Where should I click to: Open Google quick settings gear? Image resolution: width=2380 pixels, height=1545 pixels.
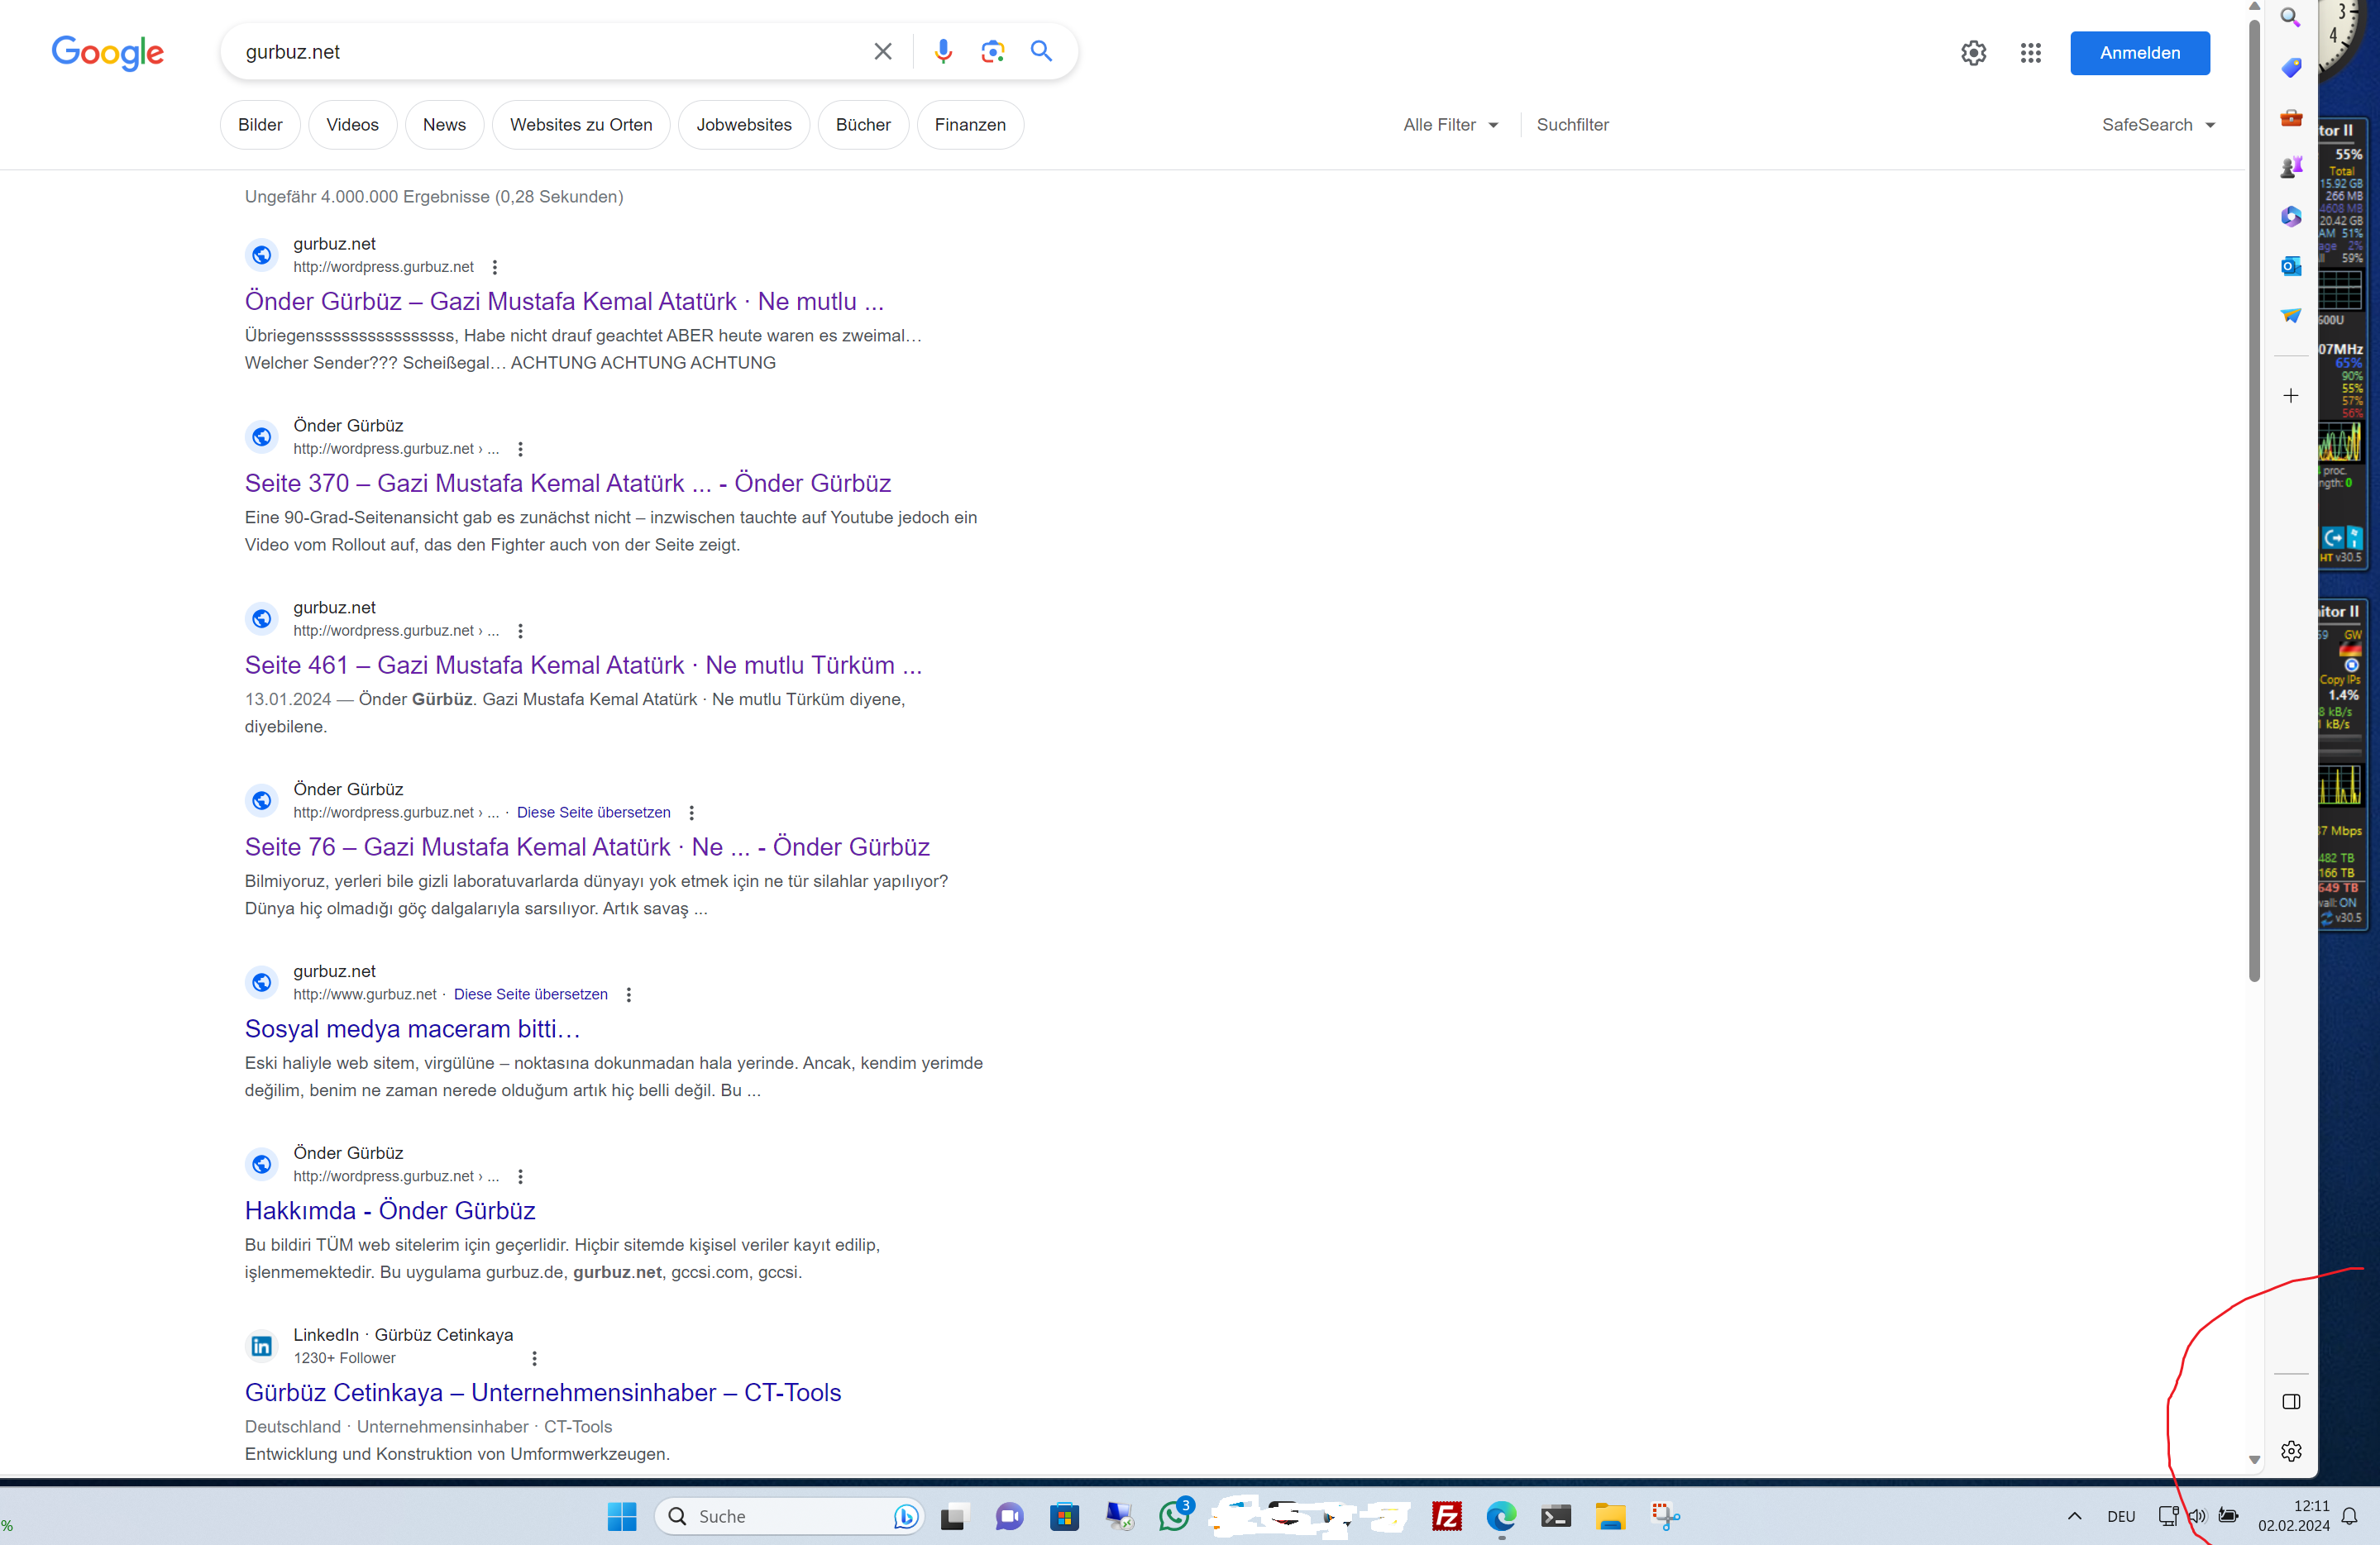[x=1973, y=53]
